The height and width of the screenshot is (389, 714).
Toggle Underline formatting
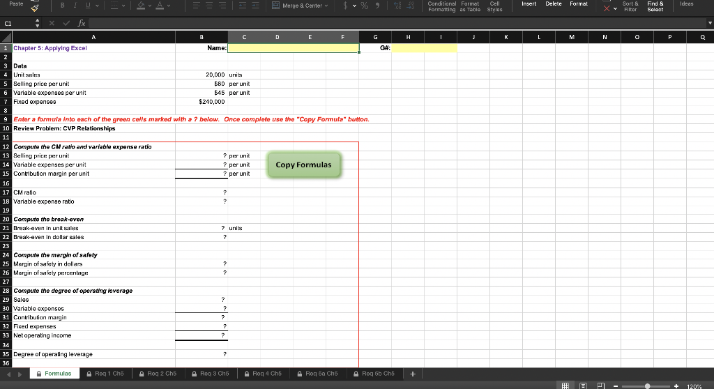coord(87,6)
